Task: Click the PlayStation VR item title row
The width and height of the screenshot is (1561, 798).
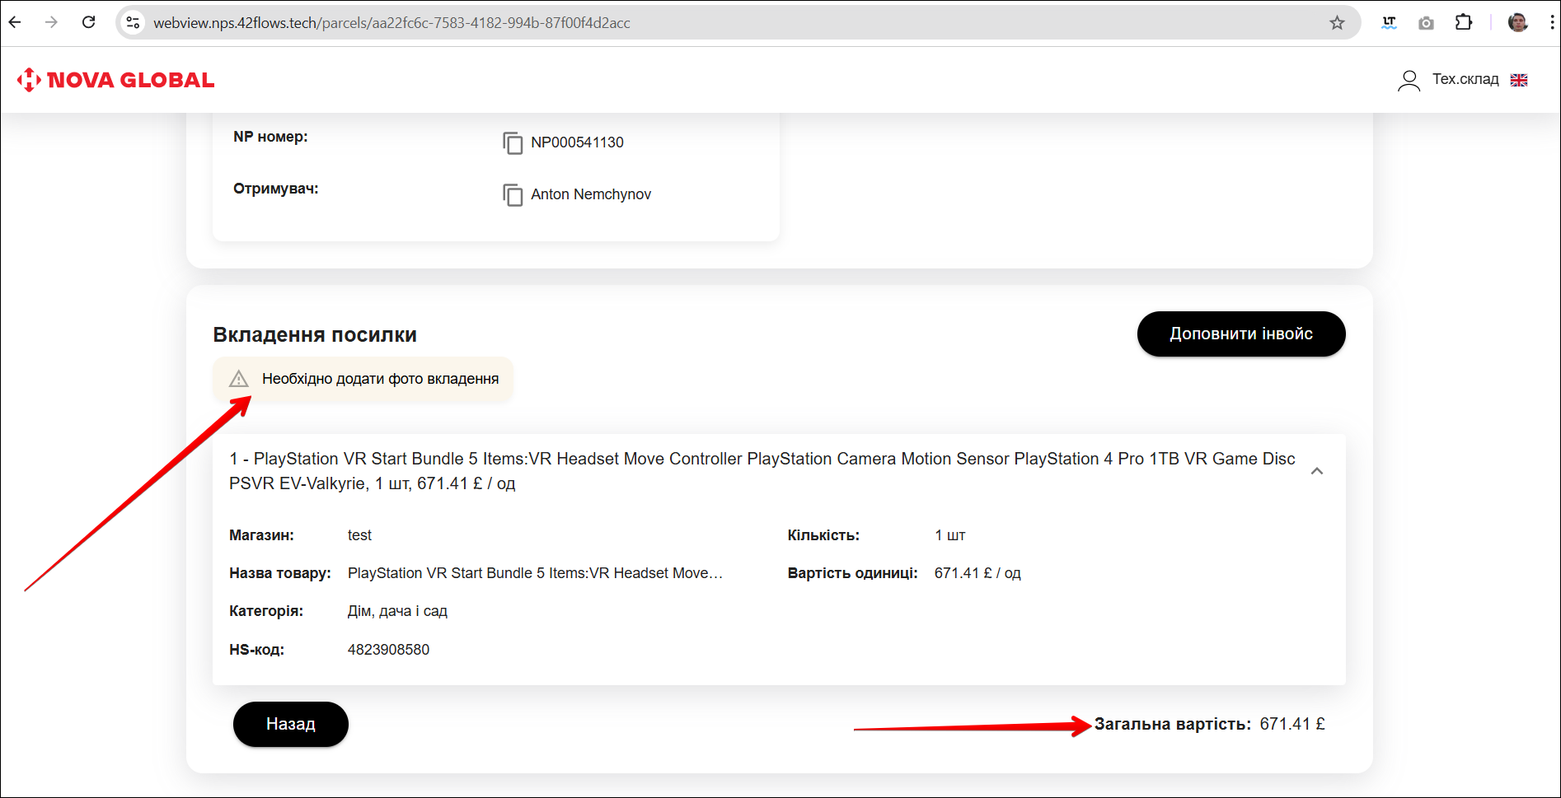Action: (x=762, y=471)
